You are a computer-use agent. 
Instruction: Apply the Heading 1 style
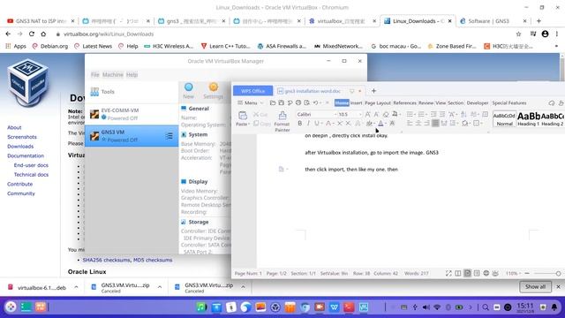click(x=529, y=119)
